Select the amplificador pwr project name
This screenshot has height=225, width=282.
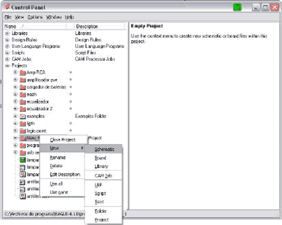[42, 80]
